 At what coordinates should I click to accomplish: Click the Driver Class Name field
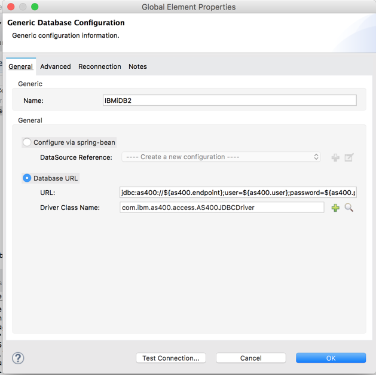click(x=222, y=208)
